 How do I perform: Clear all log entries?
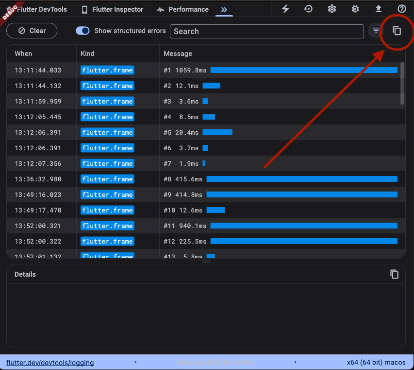pyautogui.click(x=32, y=30)
